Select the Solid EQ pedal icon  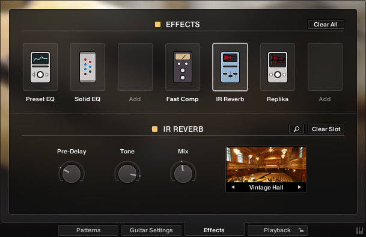click(x=88, y=67)
